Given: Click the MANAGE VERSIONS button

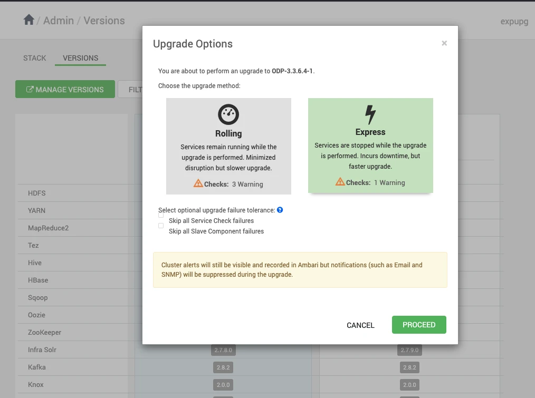Looking at the screenshot, I should 65,89.
